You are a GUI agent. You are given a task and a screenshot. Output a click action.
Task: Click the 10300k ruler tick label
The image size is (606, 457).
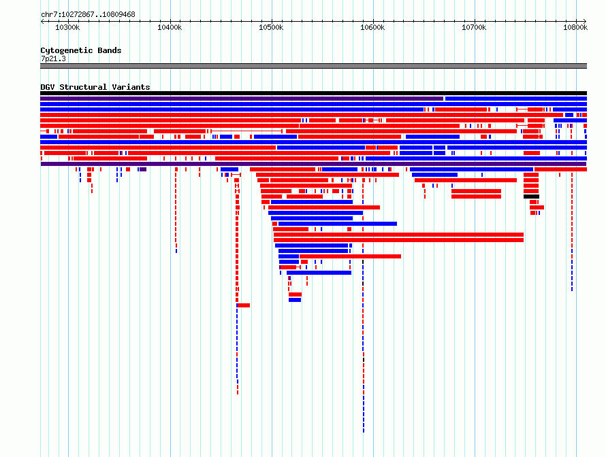pos(67,27)
